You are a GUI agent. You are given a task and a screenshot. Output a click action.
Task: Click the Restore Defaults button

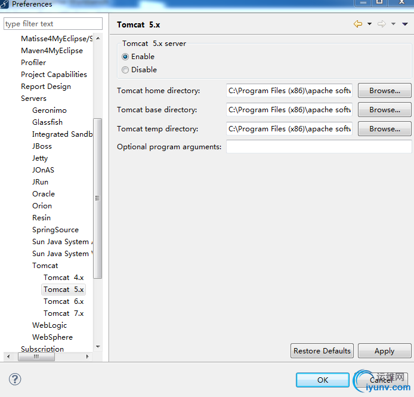(322, 351)
